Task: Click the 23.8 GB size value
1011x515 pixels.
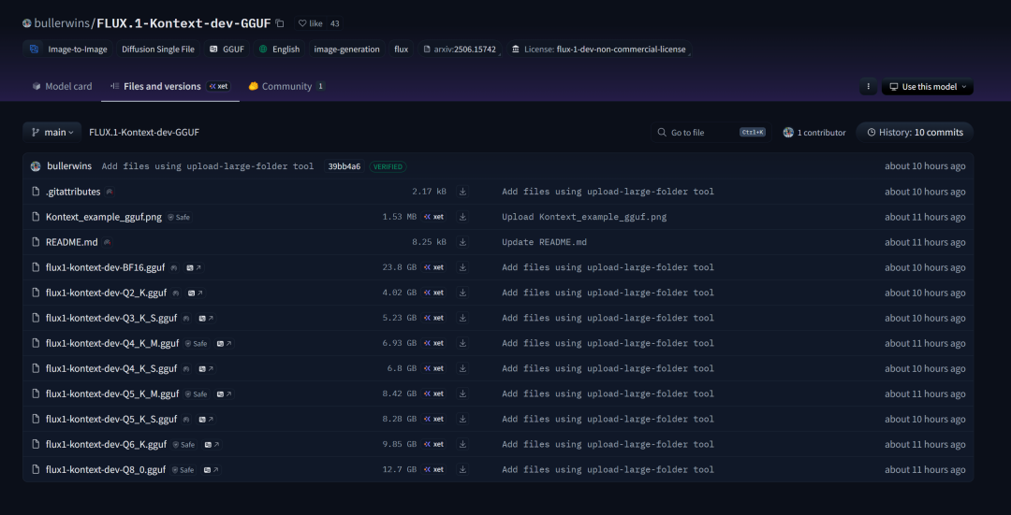Action: click(x=399, y=267)
